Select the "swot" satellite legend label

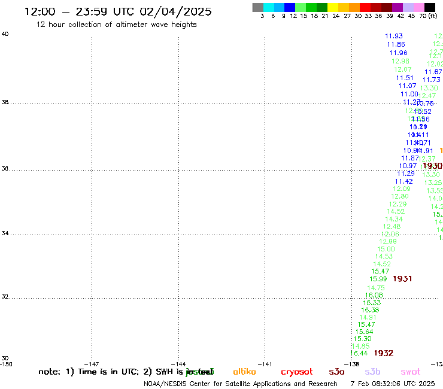click(x=411, y=372)
